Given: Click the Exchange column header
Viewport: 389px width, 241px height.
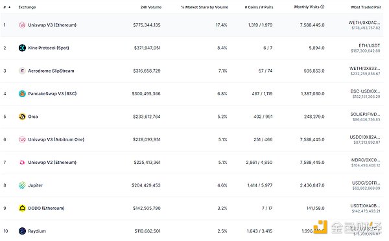Looking at the screenshot, I should (x=27, y=7).
